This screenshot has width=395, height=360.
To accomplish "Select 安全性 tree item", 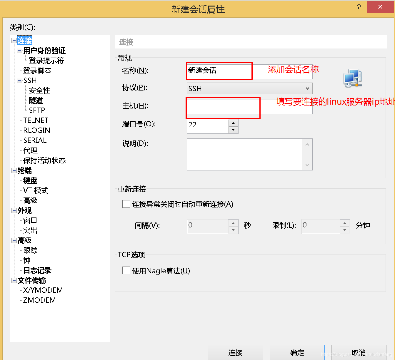I will pyautogui.click(x=39, y=91).
